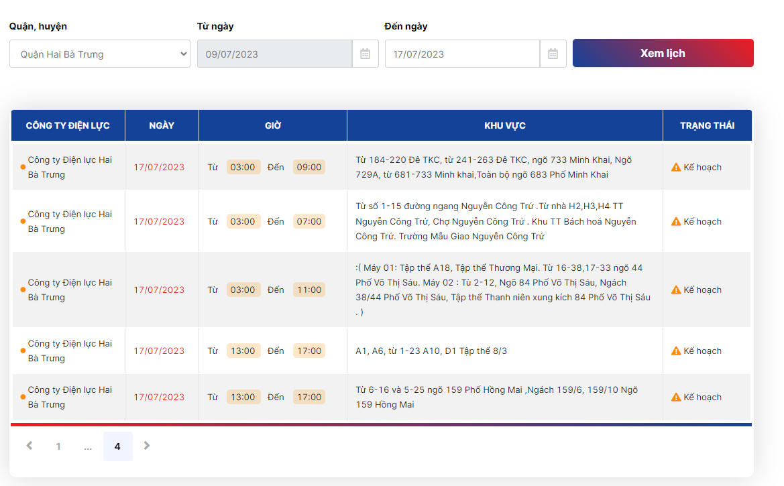Click the TRẠNG THÁI column header
Viewport: 784px width, 486px height.
click(x=707, y=125)
